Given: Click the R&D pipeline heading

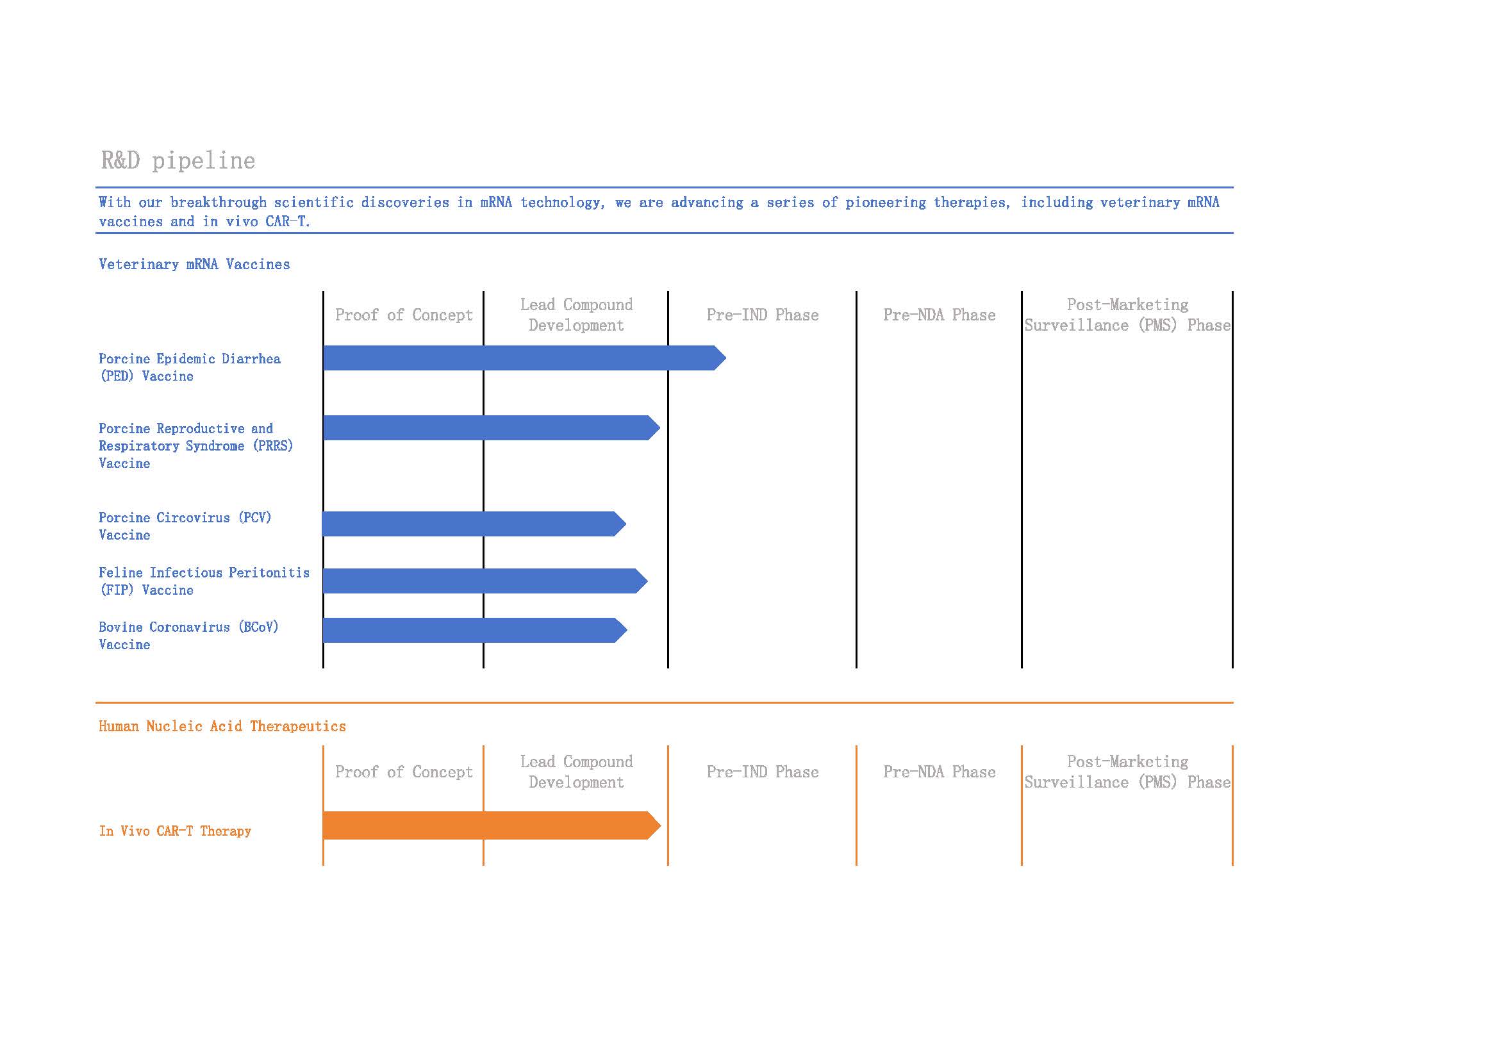Looking at the screenshot, I should click(x=178, y=160).
